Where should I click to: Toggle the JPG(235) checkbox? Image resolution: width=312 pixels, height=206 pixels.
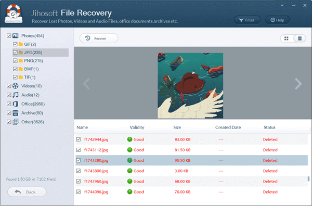(15, 53)
